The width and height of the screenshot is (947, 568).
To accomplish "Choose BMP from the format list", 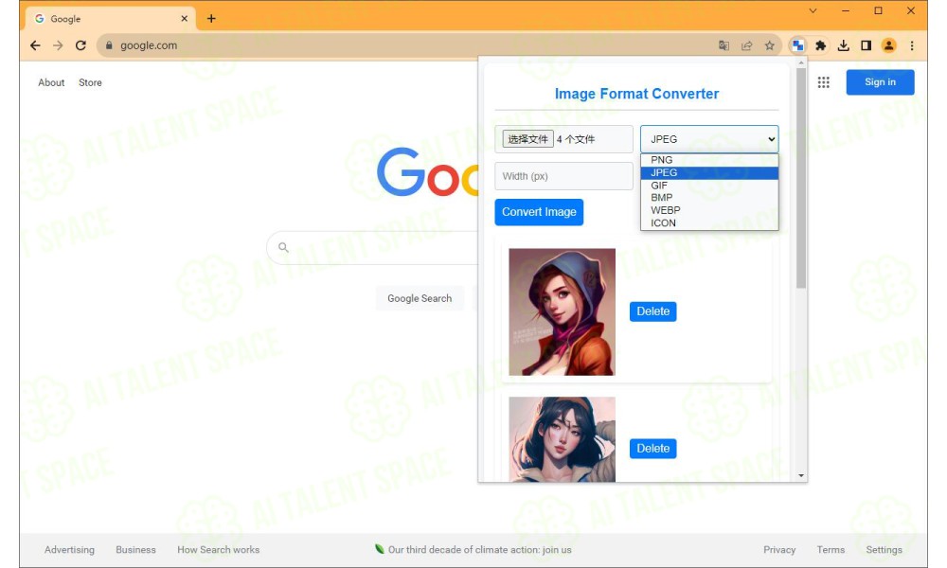I will [x=709, y=198].
